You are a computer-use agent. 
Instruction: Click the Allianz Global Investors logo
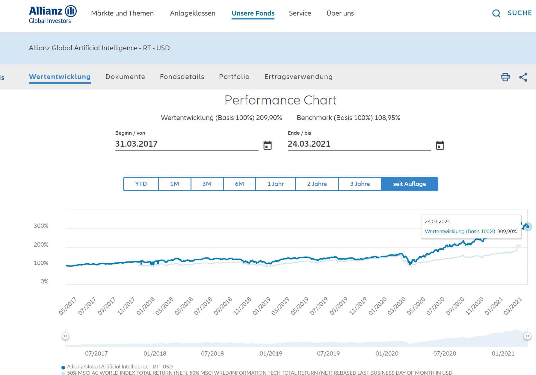[x=53, y=14]
